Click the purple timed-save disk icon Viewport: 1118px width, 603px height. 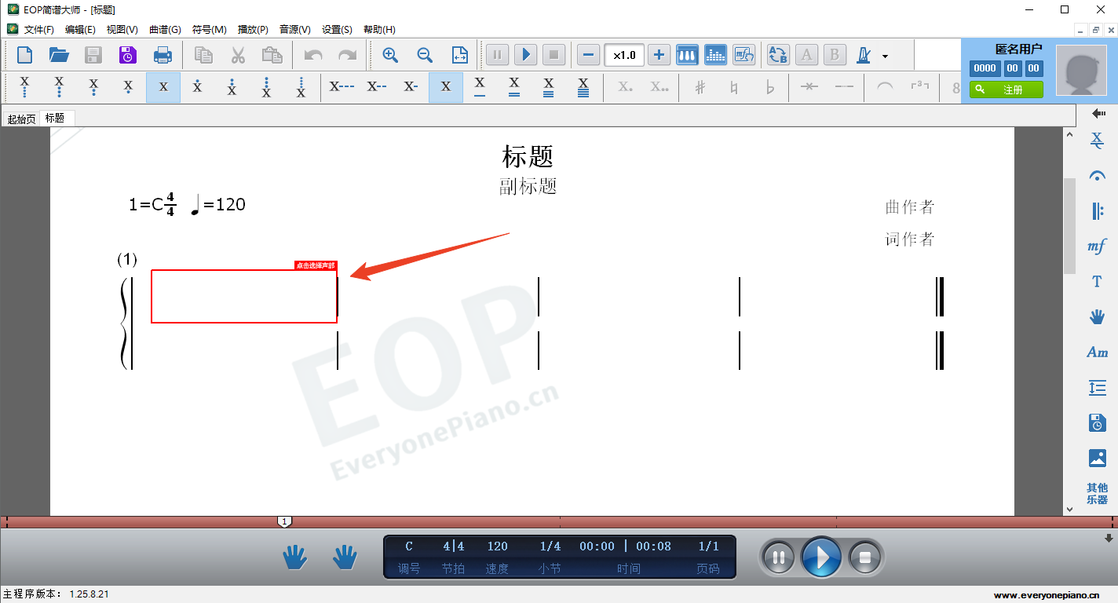tap(128, 55)
